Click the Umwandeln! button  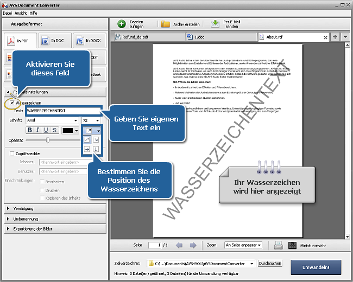point(316,267)
